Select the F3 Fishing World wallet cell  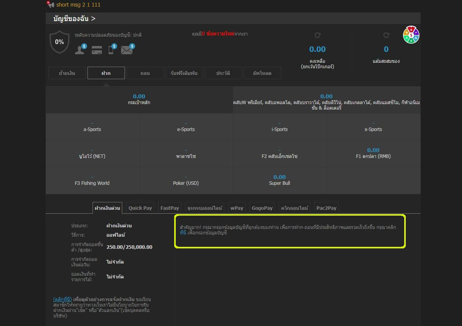92,181
